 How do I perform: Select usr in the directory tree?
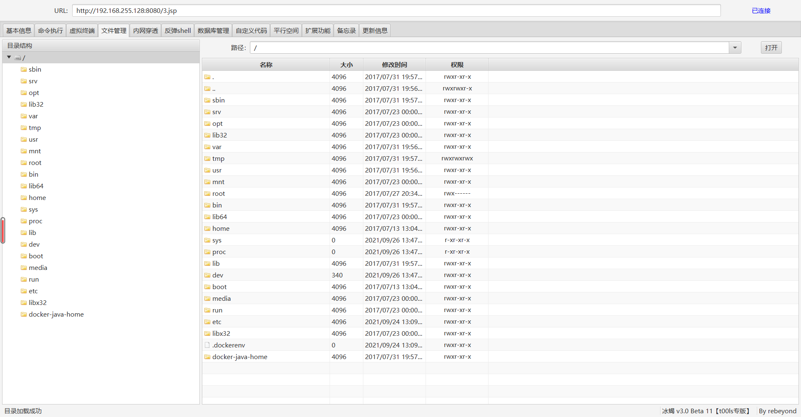click(33, 140)
